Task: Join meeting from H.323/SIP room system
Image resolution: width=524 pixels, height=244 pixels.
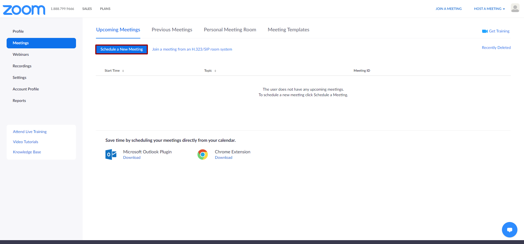Action: click(192, 49)
